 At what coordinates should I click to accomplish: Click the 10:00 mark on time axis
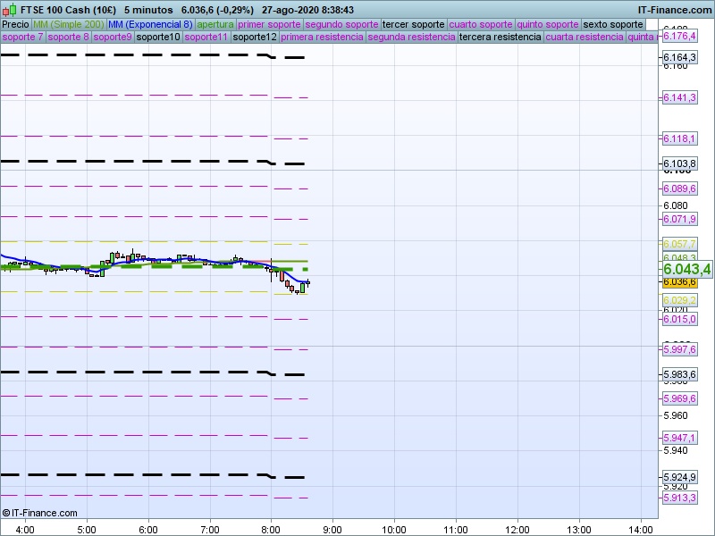coord(394,529)
